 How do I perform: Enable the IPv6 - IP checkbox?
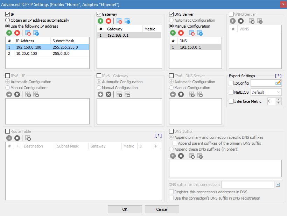tap(7, 75)
